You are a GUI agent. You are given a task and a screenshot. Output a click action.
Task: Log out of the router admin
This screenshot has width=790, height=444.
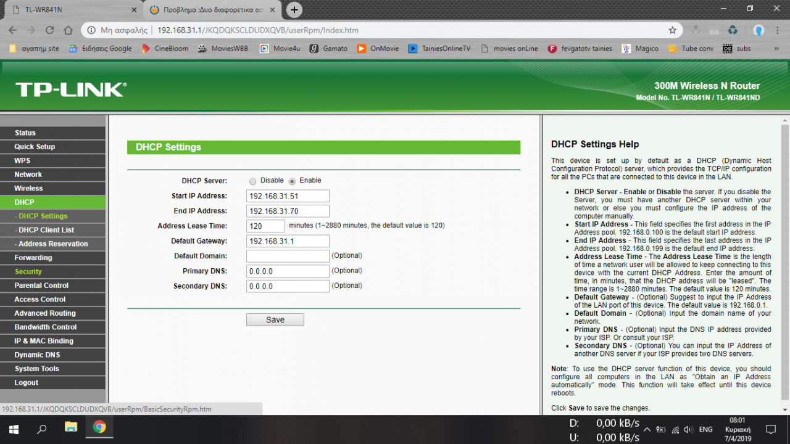pos(52,382)
